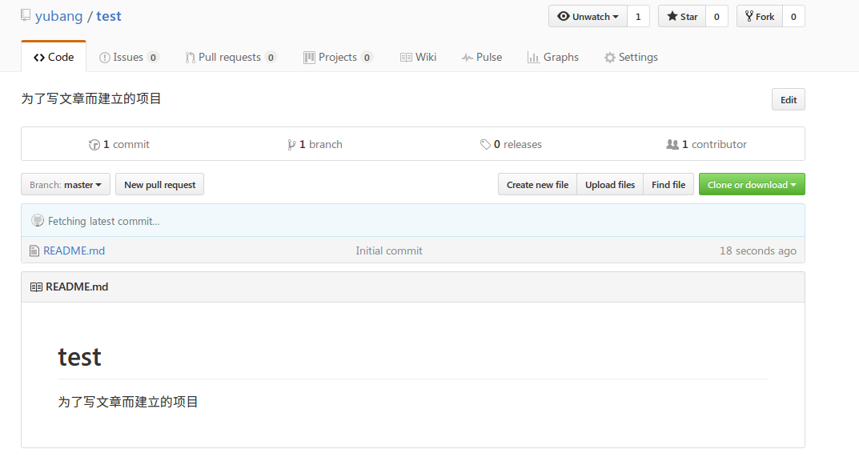Image resolution: width=859 pixels, height=461 pixels.
Task: Open the repository Settings tab
Action: pos(631,57)
